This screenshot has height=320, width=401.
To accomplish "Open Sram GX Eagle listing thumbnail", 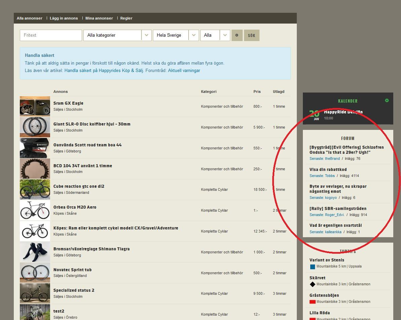I will pyautogui.click(x=35, y=106).
